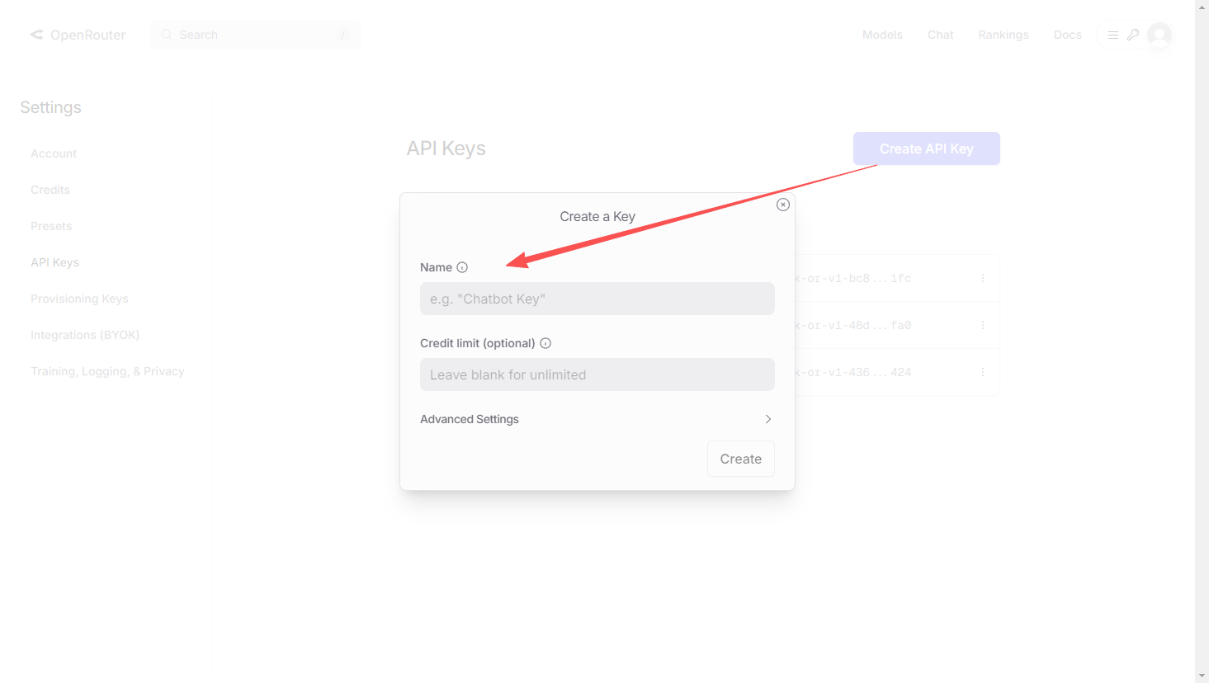The height and width of the screenshot is (683, 1209).
Task: Click the info icon beside Credit limit
Action: click(545, 343)
